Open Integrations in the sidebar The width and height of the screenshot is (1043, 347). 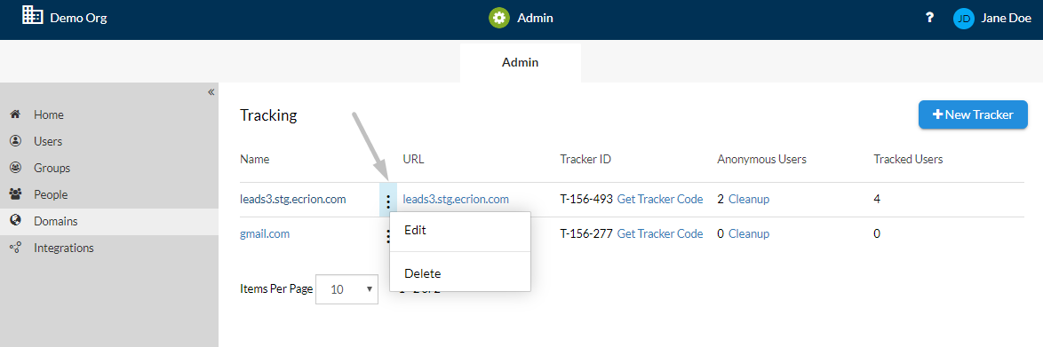[64, 248]
